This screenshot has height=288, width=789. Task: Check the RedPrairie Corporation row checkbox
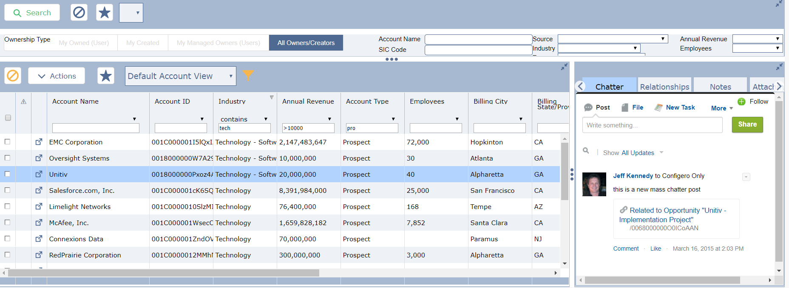pos(7,254)
